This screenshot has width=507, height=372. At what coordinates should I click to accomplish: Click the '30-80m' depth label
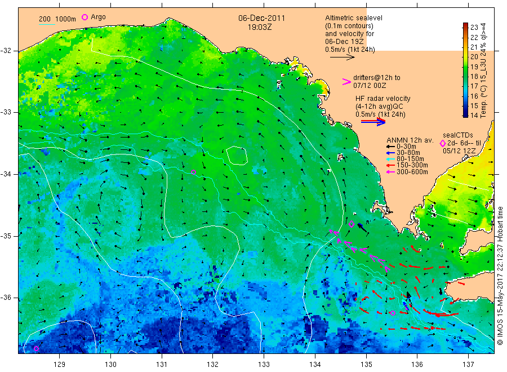coord(408,153)
